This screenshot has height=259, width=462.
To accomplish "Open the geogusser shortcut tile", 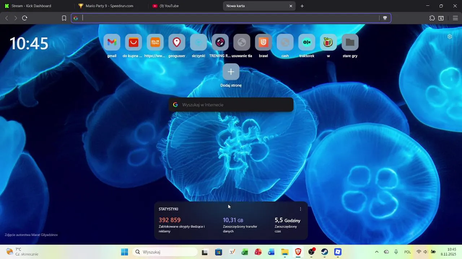I will pyautogui.click(x=177, y=42).
